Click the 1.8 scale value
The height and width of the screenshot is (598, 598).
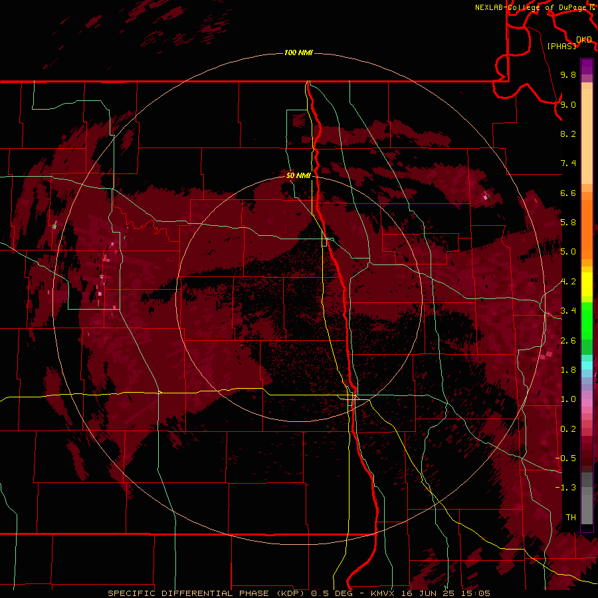[x=568, y=370]
